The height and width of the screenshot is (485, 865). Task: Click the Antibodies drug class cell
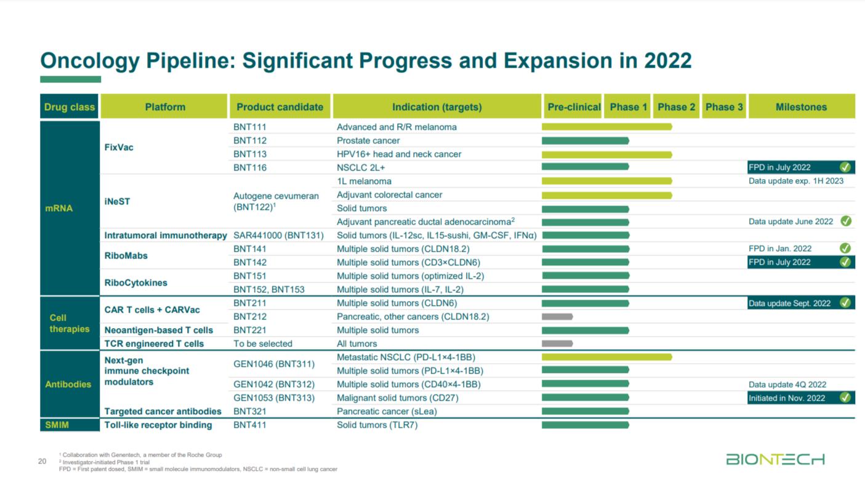70,384
